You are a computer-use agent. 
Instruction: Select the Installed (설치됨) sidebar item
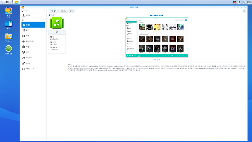(33, 15)
